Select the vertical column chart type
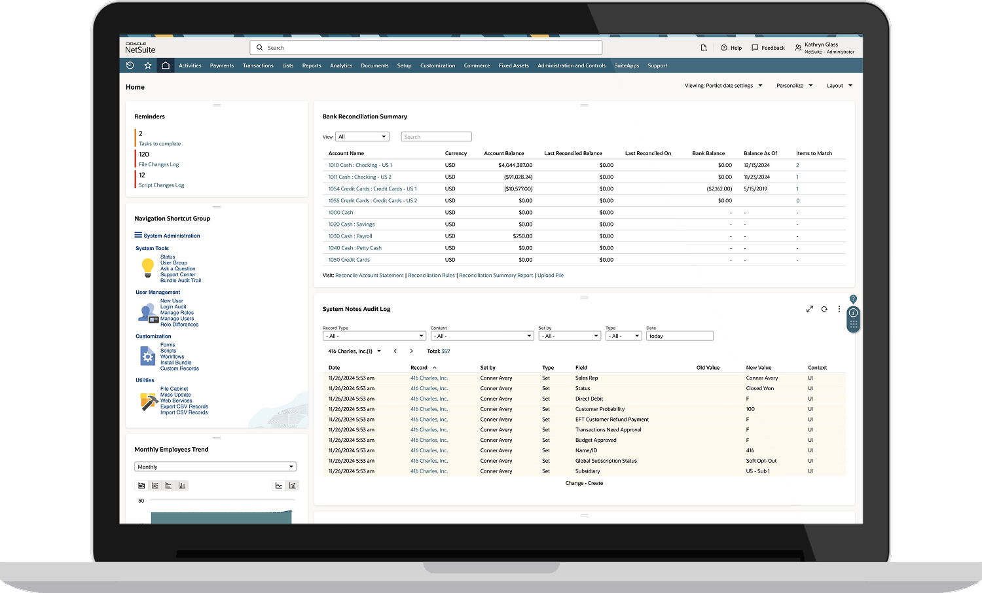Screen dimensions: 982x593 [x=182, y=486]
